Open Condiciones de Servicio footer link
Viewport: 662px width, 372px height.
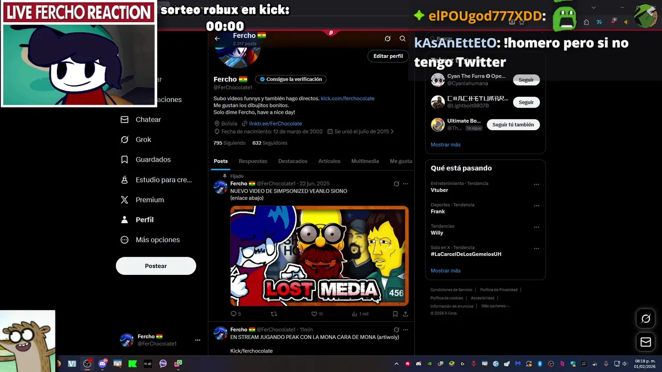[x=452, y=290]
